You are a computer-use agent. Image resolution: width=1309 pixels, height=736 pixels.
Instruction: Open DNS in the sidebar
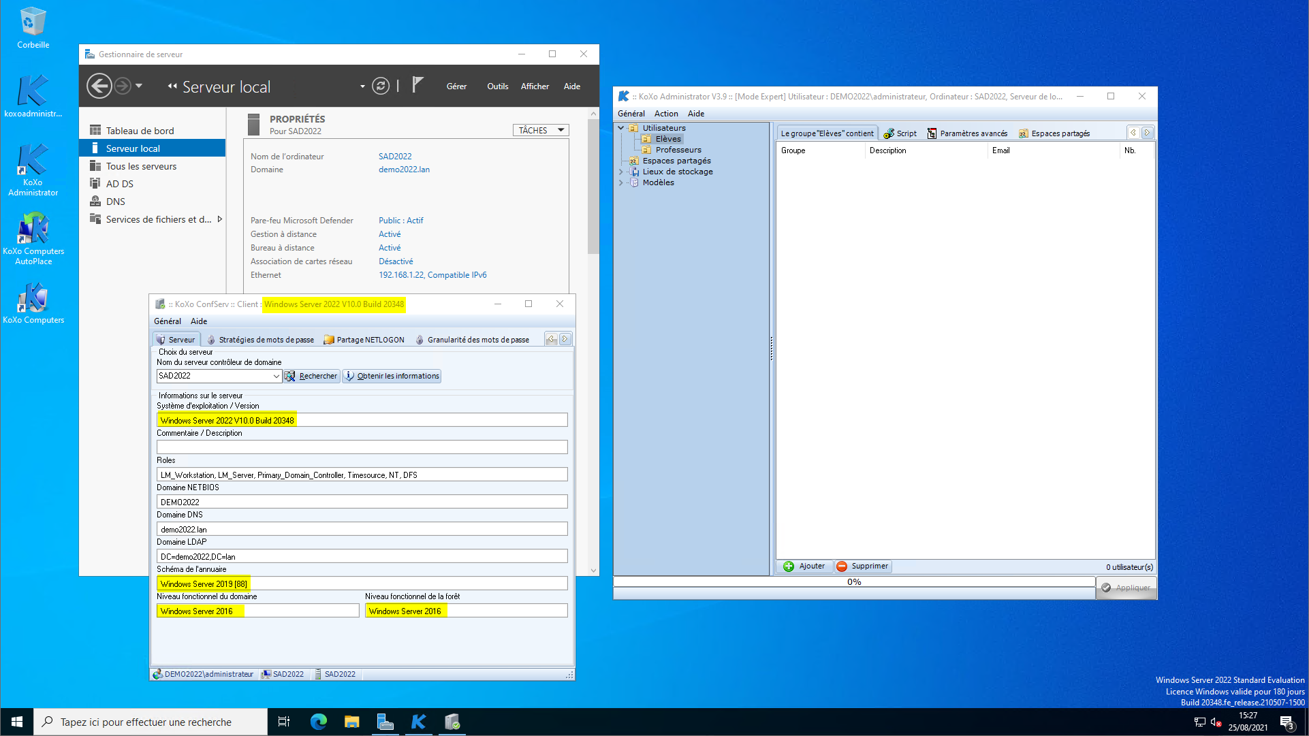pyautogui.click(x=153, y=202)
